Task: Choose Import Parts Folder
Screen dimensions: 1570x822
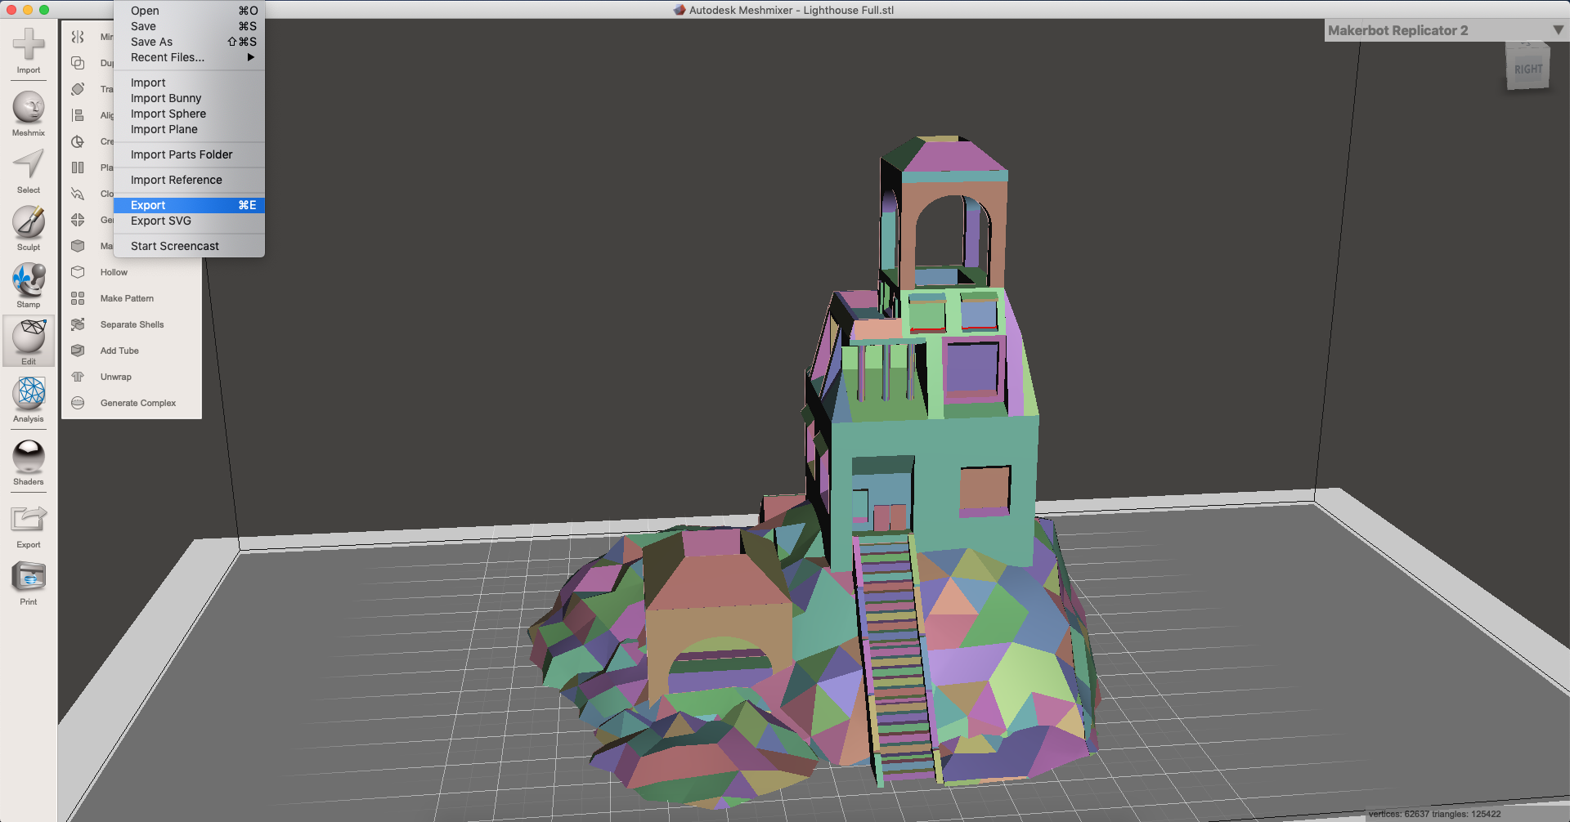Action: [x=189, y=154]
